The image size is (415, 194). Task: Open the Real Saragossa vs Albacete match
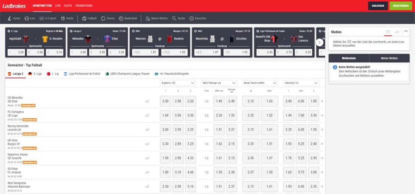[x=19, y=185]
